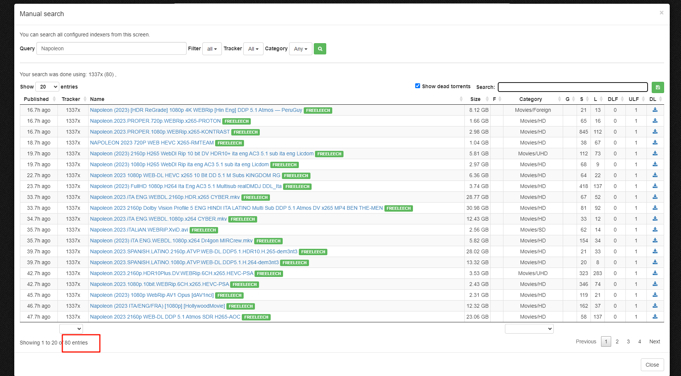The height and width of the screenshot is (376, 681).
Task: Sort results by G column
Action: point(570,99)
